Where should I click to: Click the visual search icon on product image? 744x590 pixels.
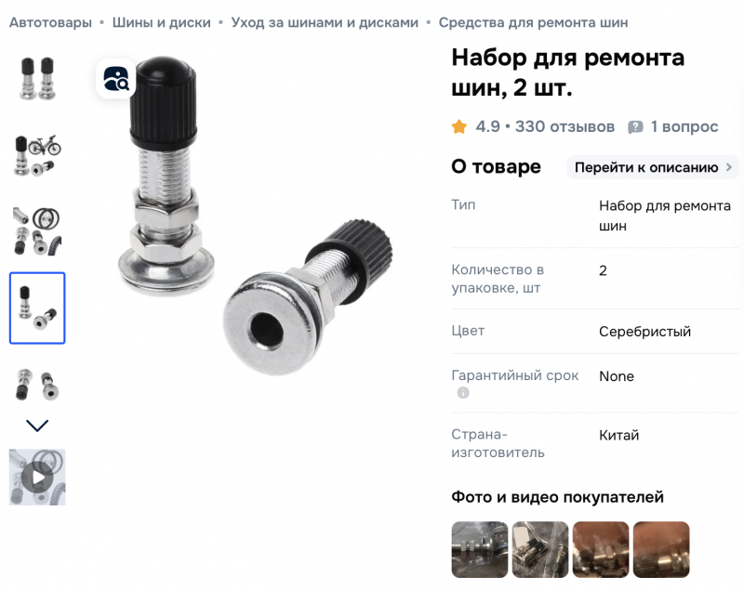coord(116,79)
